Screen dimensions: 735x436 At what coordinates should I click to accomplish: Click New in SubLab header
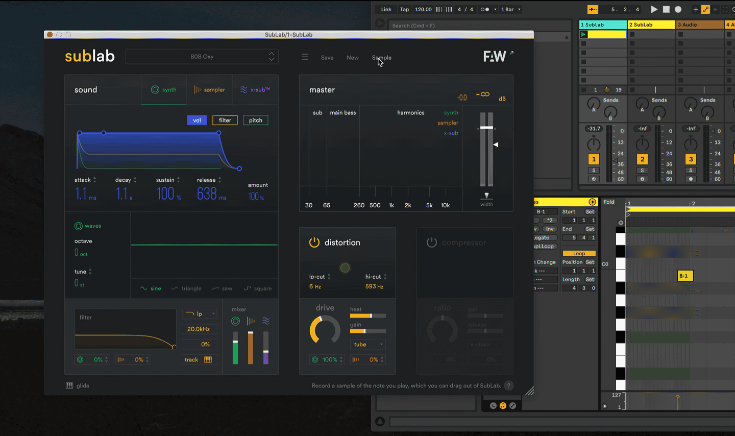point(353,58)
